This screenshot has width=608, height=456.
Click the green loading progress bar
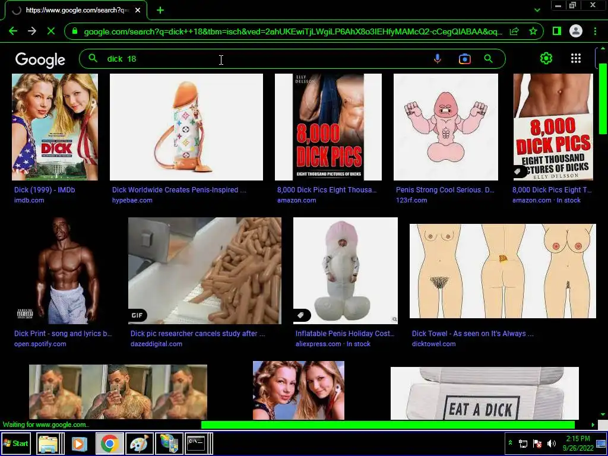388,425
